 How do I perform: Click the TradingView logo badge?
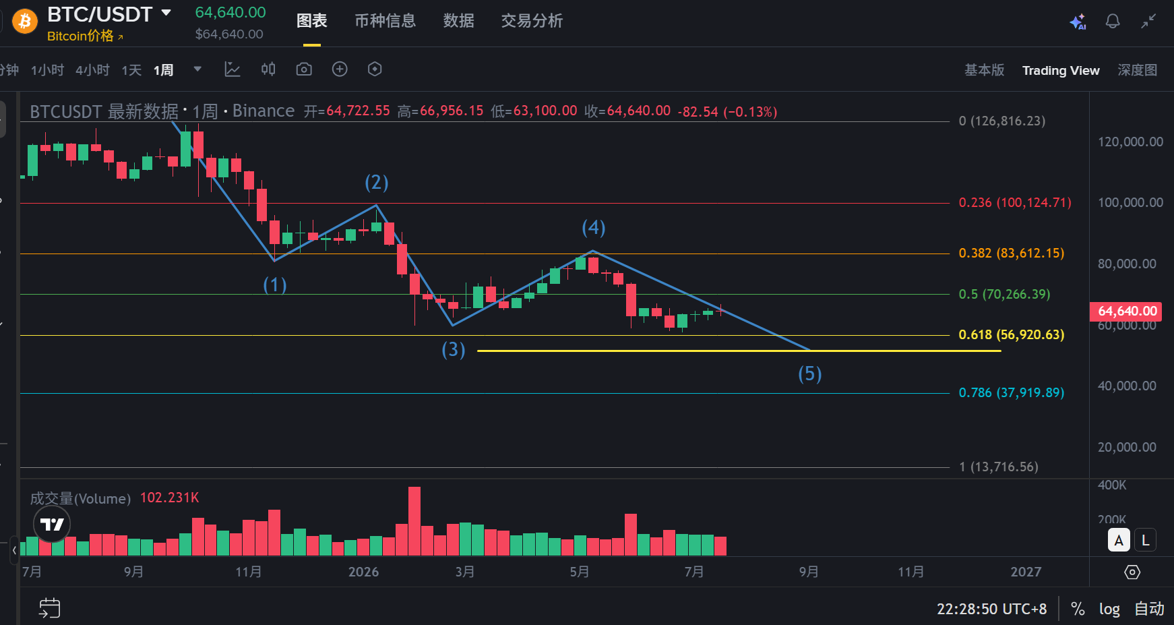52,524
